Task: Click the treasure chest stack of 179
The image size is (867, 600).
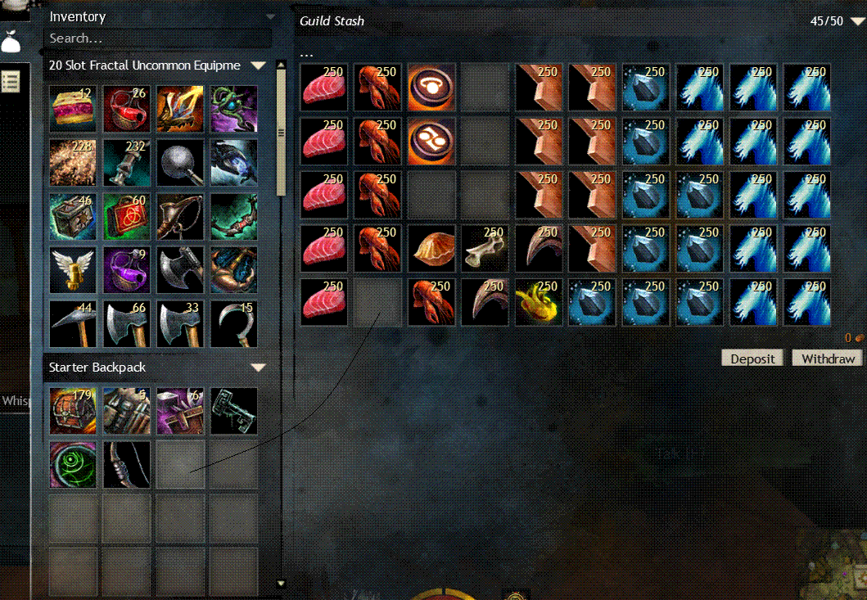Action: [x=72, y=411]
